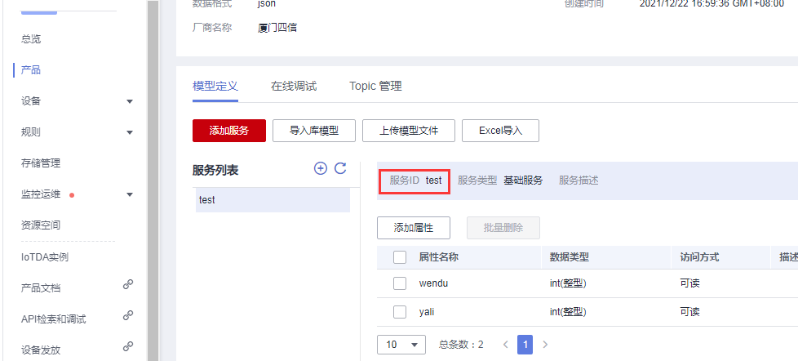Expand the 监控运维 menu arrow
798x361 pixels.
130,194
